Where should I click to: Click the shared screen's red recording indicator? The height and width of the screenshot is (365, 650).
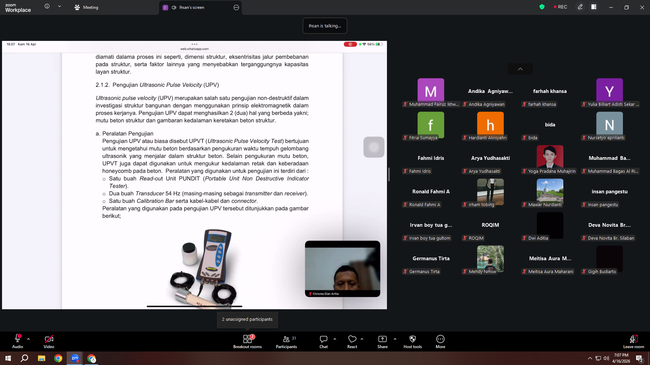(x=350, y=44)
